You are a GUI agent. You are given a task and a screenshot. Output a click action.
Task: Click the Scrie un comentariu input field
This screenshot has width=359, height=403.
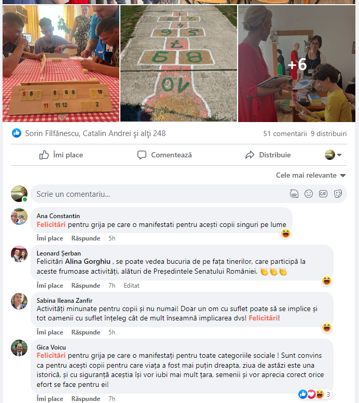159,194
